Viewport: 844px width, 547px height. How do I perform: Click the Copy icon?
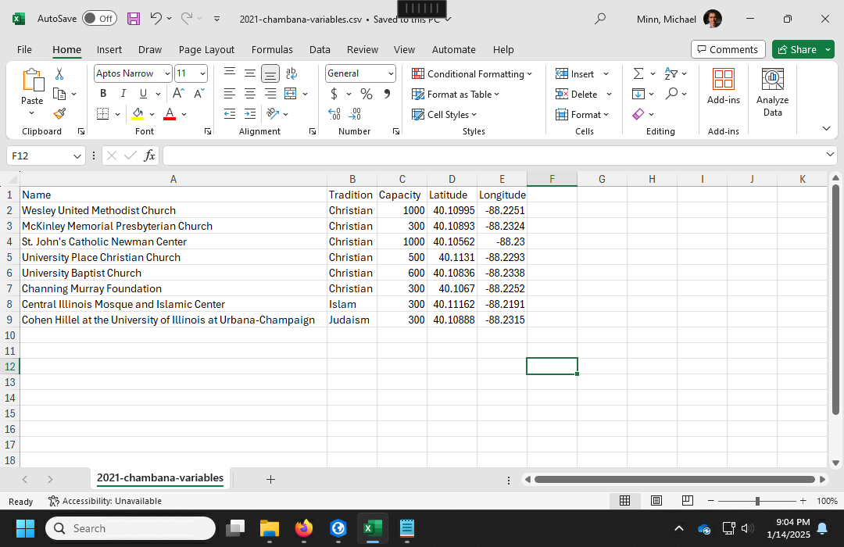tap(59, 95)
